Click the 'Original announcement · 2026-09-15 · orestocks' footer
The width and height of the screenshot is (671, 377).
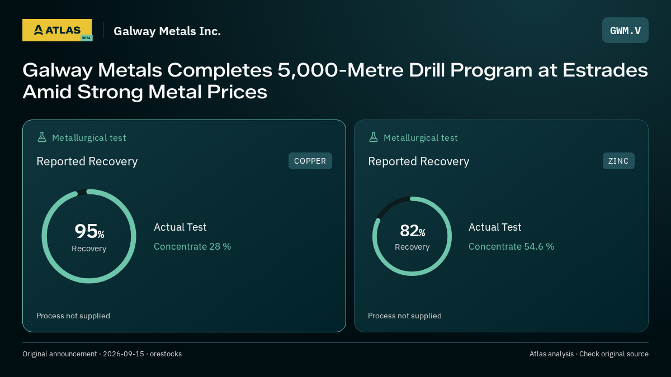(102, 354)
